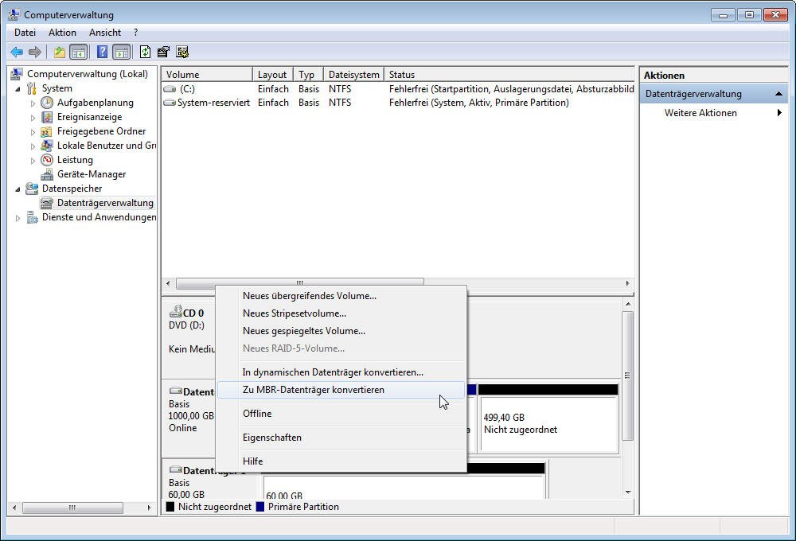The width and height of the screenshot is (796, 541).
Task: Expand the Freigegebene Ordner node arrow
Action: coord(33,132)
